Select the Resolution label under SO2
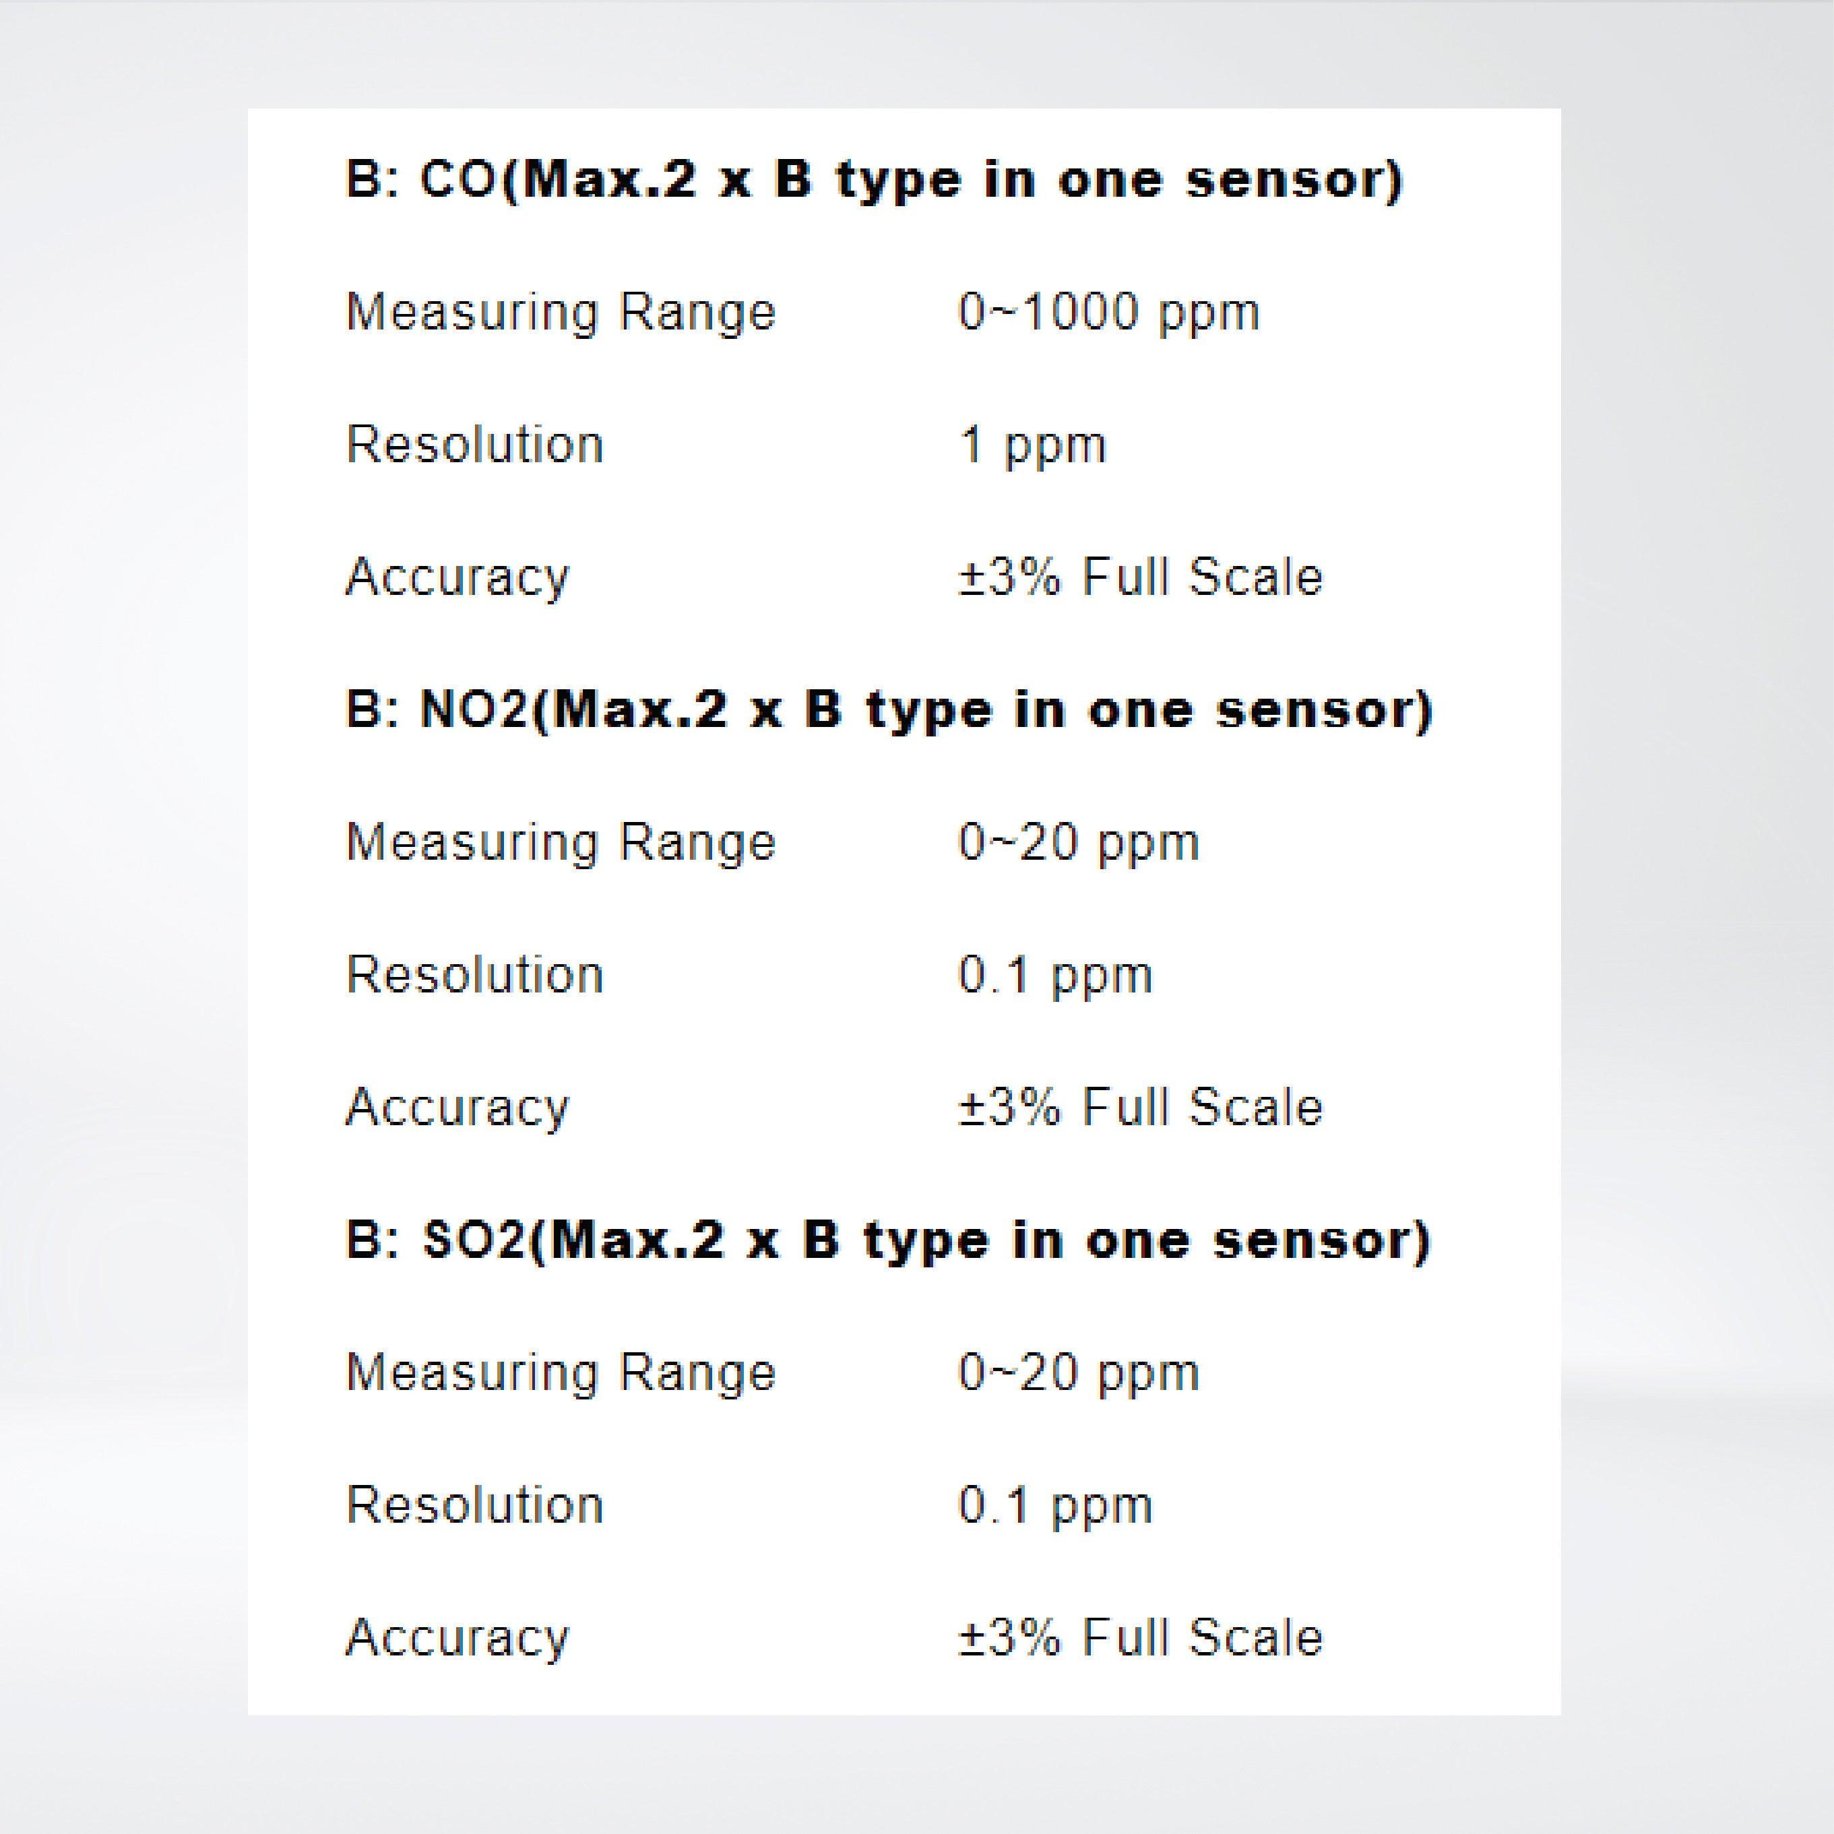Image resolution: width=1834 pixels, height=1834 pixels. (474, 1505)
